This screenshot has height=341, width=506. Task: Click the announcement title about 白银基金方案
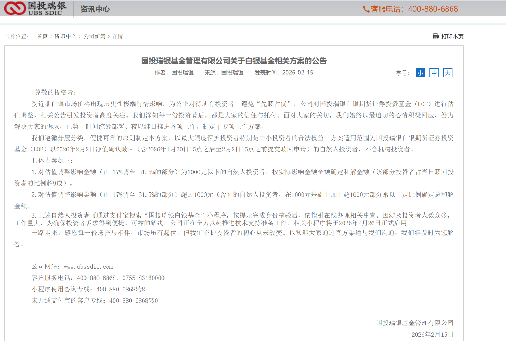234,61
